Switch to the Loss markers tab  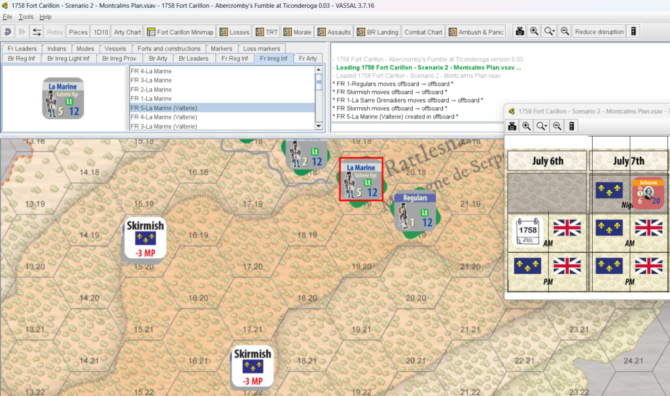(x=262, y=48)
